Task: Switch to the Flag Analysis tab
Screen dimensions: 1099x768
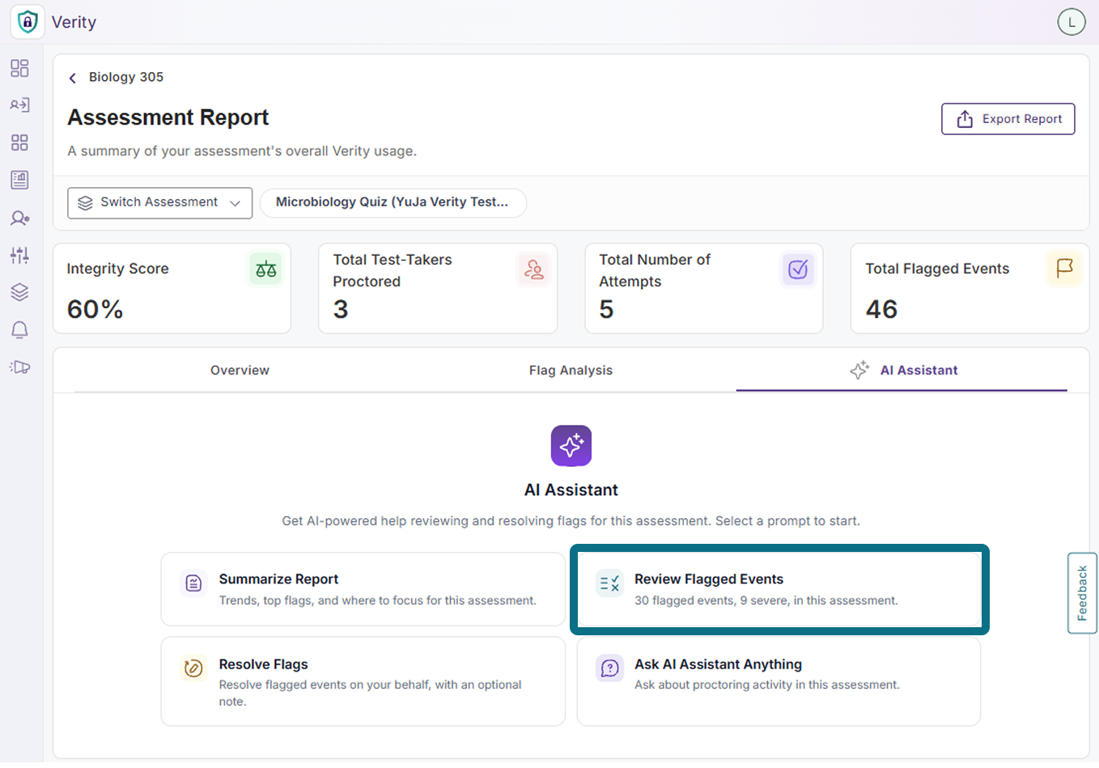Action: [571, 370]
